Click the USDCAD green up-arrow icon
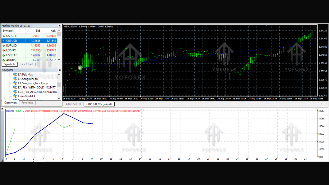The image size is (329, 185). 4,55
